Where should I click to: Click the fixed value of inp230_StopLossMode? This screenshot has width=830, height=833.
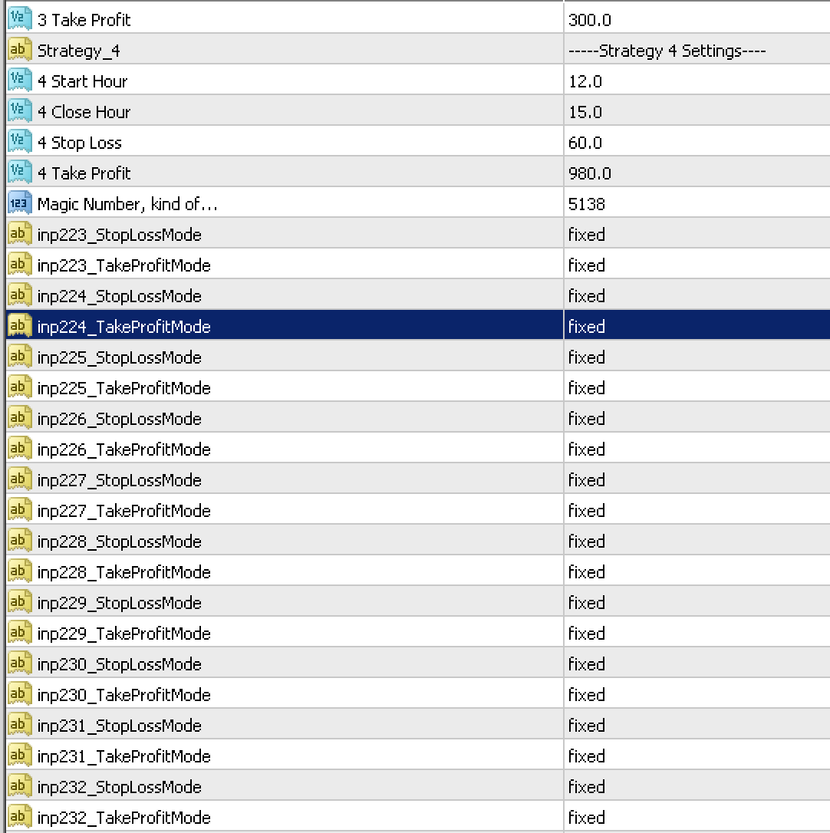[x=587, y=664]
